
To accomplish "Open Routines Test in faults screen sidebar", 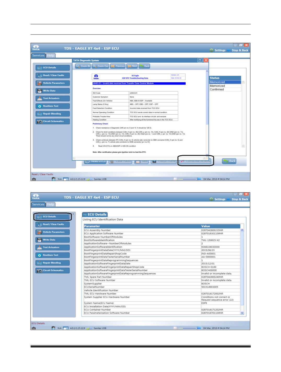I will coord(53,106).
